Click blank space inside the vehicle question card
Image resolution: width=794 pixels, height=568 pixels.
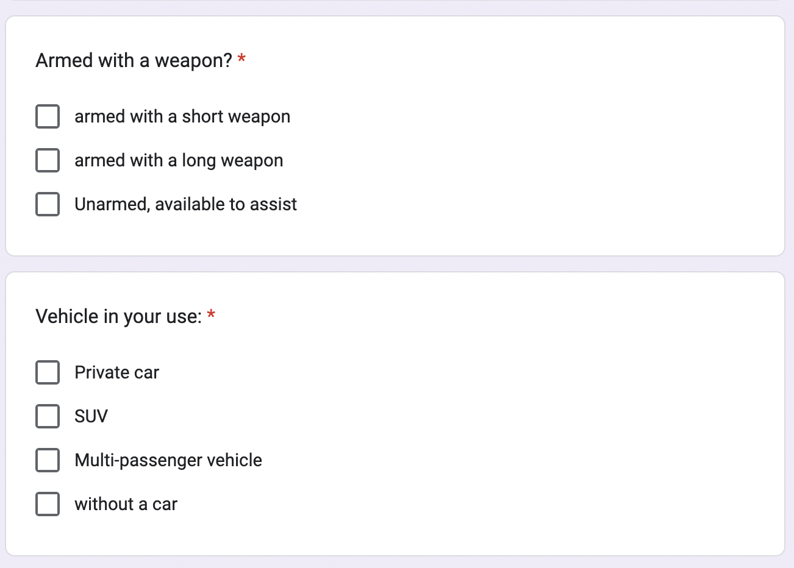pyautogui.click(x=518, y=427)
